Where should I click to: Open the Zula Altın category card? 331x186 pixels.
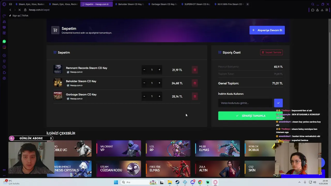tap(217, 169)
